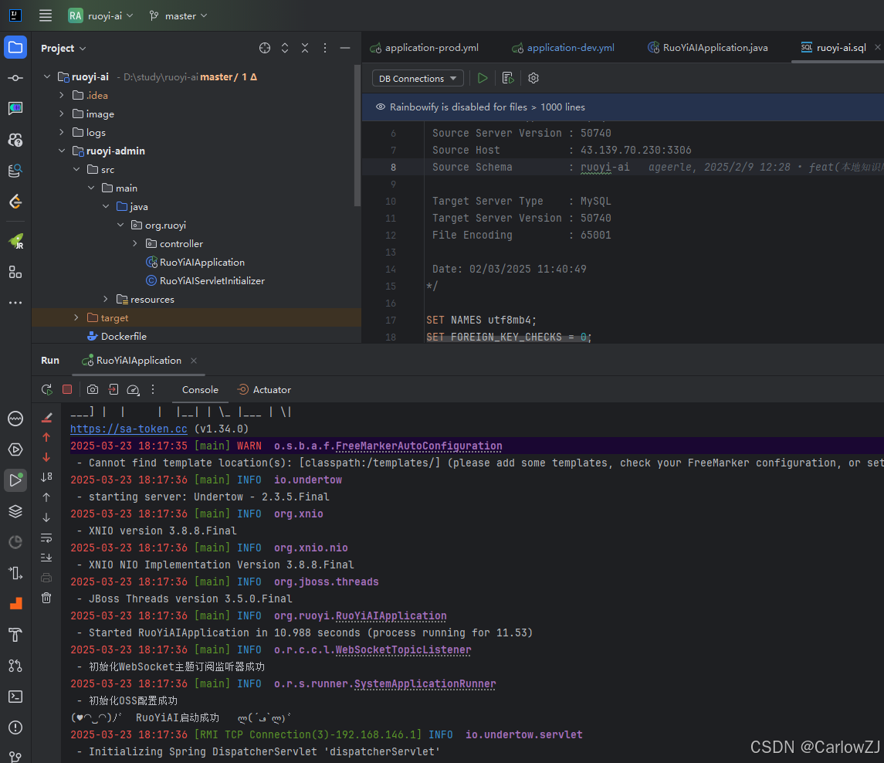Click the Rerun RuoYiAIApplication icon
This screenshot has width=884, height=763.
(x=47, y=390)
